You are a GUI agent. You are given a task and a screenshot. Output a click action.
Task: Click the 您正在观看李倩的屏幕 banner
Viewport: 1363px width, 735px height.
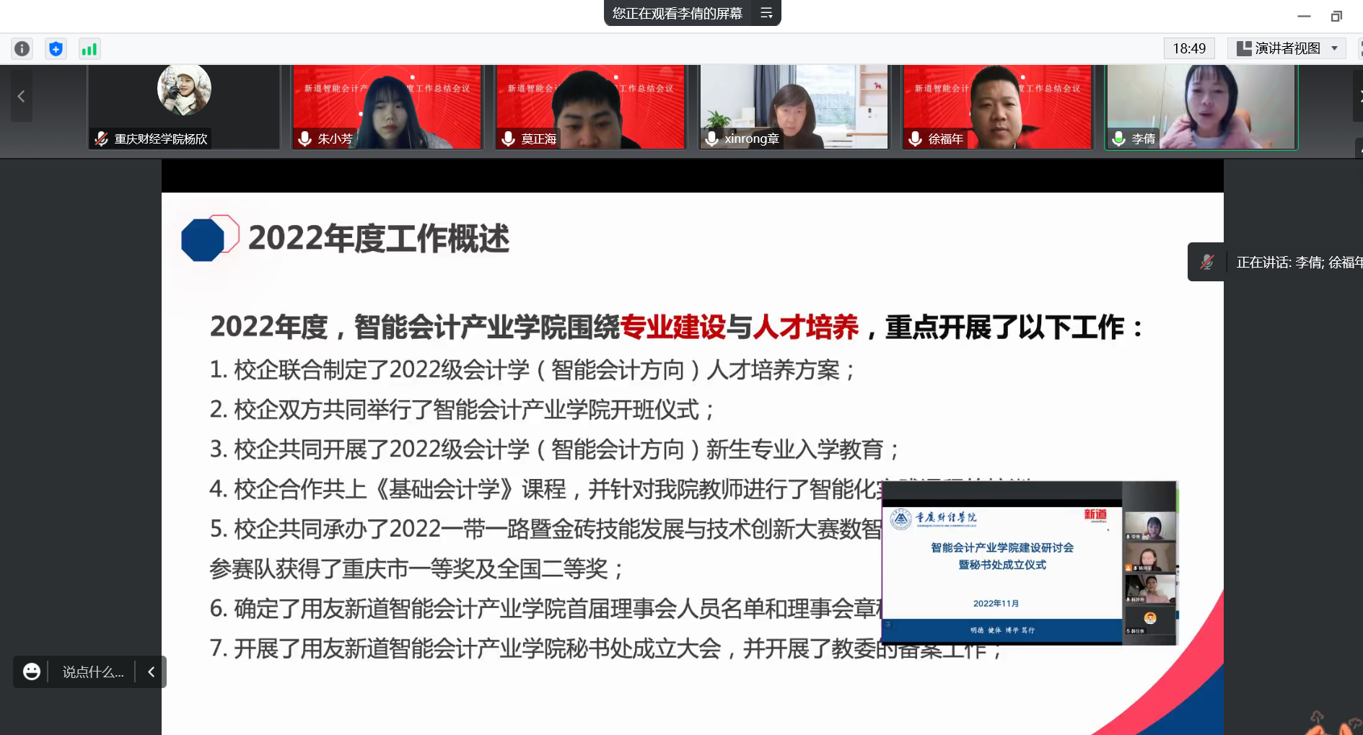[x=677, y=13]
